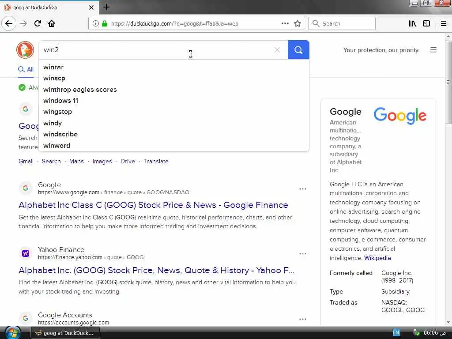Image resolution: width=452 pixels, height=339 pixels.
Task: Click the Google logo in knowledge panel
Action: [x=400, y=116]
